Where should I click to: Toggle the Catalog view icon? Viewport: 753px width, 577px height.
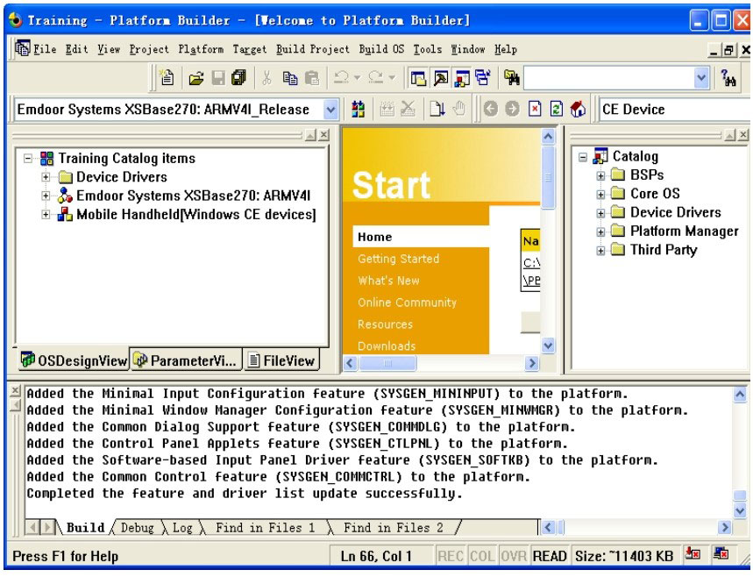pyautogui.click(x=462, y=78)
